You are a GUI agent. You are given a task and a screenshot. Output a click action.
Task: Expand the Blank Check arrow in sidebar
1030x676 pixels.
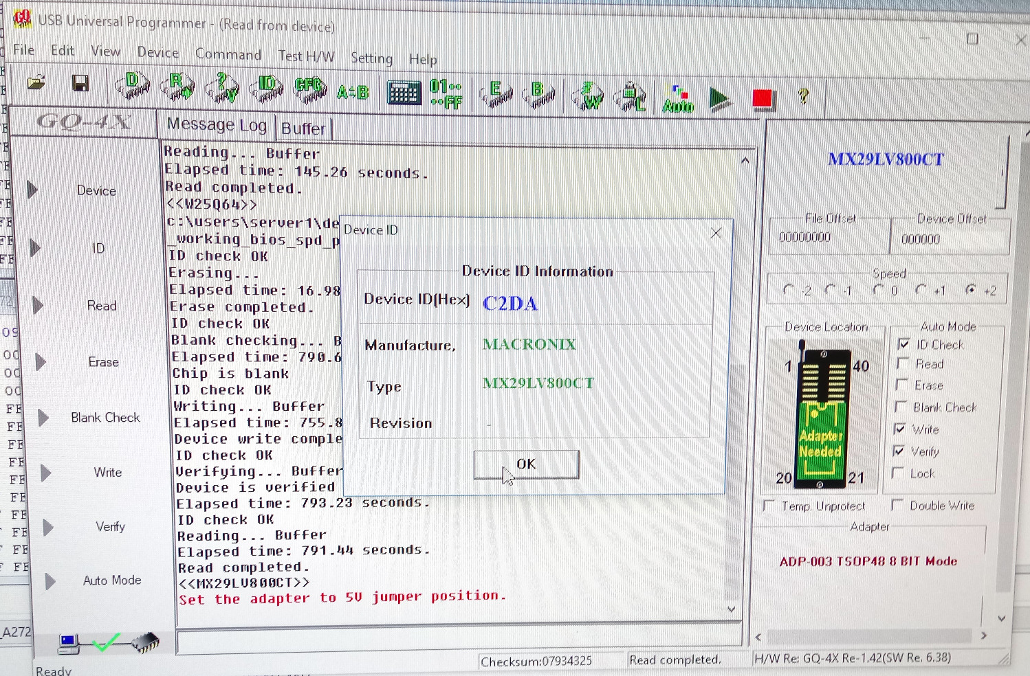pyautogui.click(x=43, y=418)
